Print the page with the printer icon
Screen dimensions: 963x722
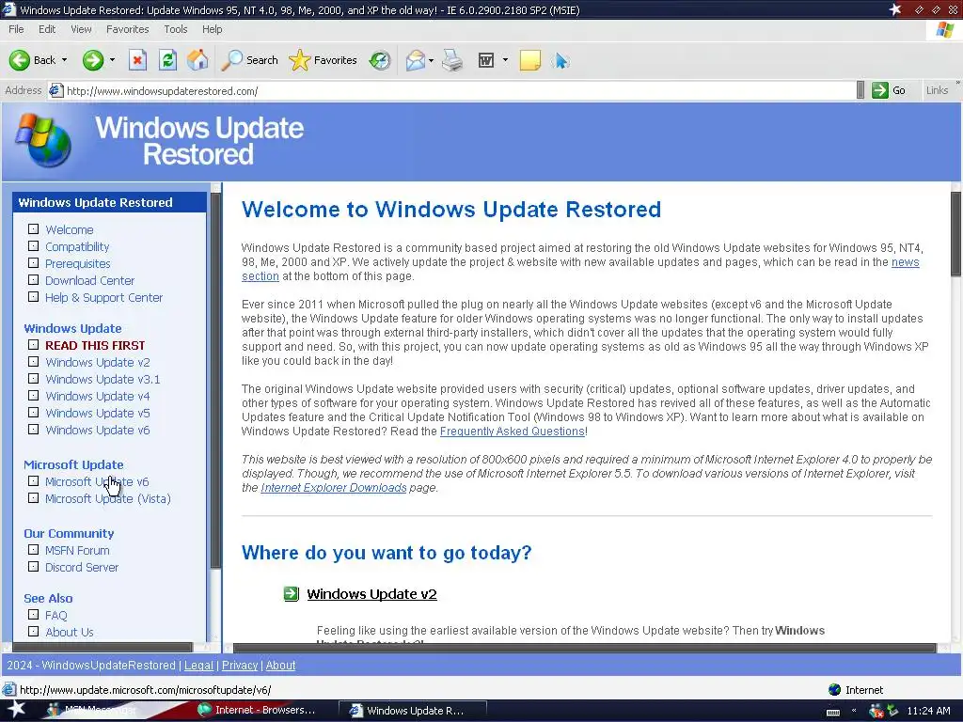click(x=452, y=60)
